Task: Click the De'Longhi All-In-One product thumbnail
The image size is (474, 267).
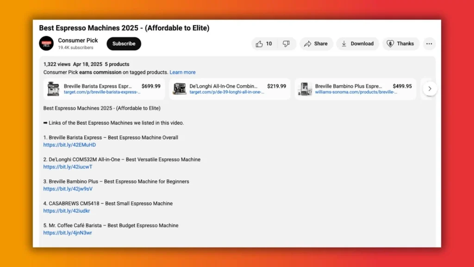Action: click(179, 89)
